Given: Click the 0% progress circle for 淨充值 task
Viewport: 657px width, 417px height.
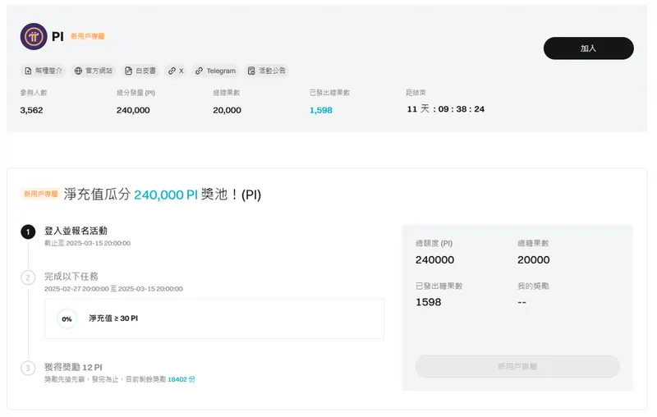Looking at the screenshot, I should point(67,319).
